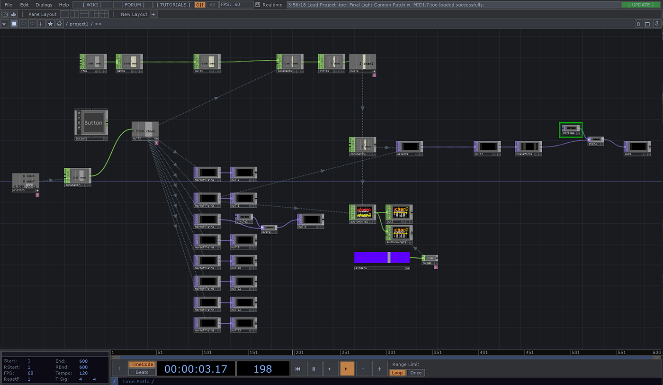This screenshot has width=663, height=385.
Task: Expand null2 node with plus icon
Action: point(156,138)
